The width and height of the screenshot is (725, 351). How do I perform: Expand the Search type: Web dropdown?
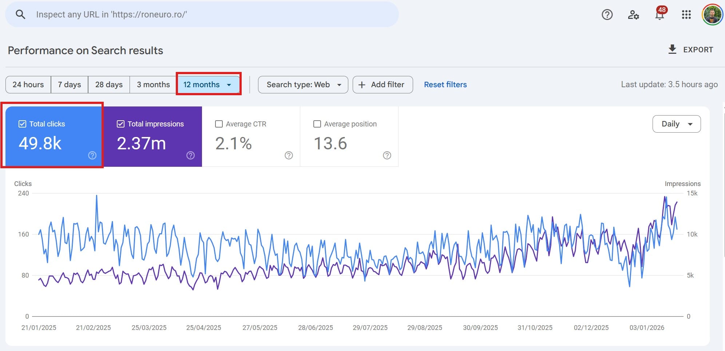point(303,85)
